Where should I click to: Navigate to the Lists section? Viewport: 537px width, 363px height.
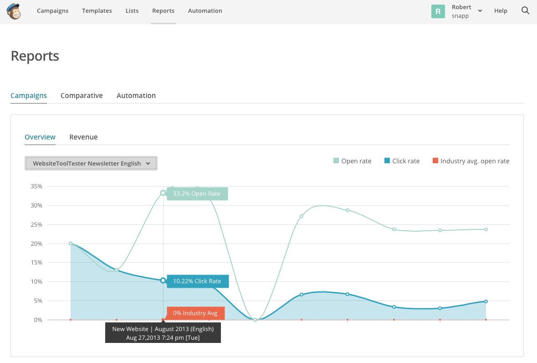(x=132, y=10)
